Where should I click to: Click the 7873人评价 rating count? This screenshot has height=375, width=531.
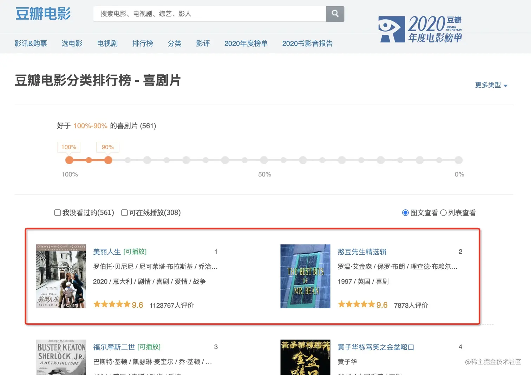[x=411, y=305]
